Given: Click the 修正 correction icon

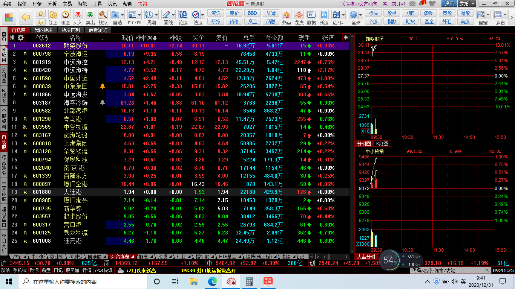Looking at the screenshot, I should [x=53, y=17].
